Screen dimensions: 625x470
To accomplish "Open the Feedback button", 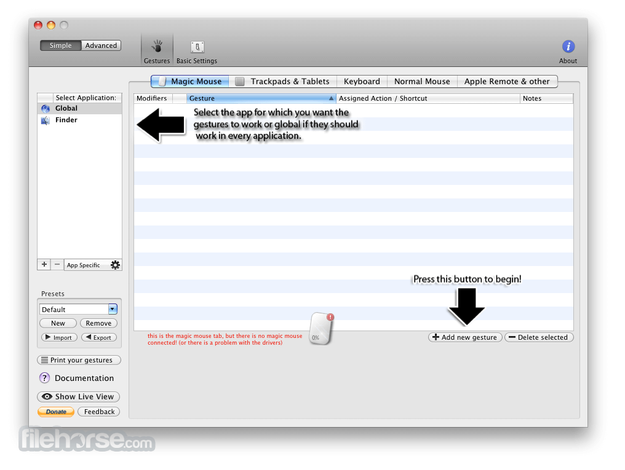I will coord(99,412).
